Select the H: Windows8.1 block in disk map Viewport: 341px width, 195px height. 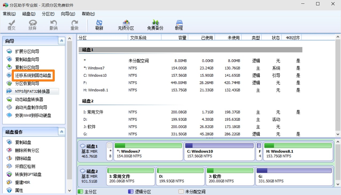(298, 151)
